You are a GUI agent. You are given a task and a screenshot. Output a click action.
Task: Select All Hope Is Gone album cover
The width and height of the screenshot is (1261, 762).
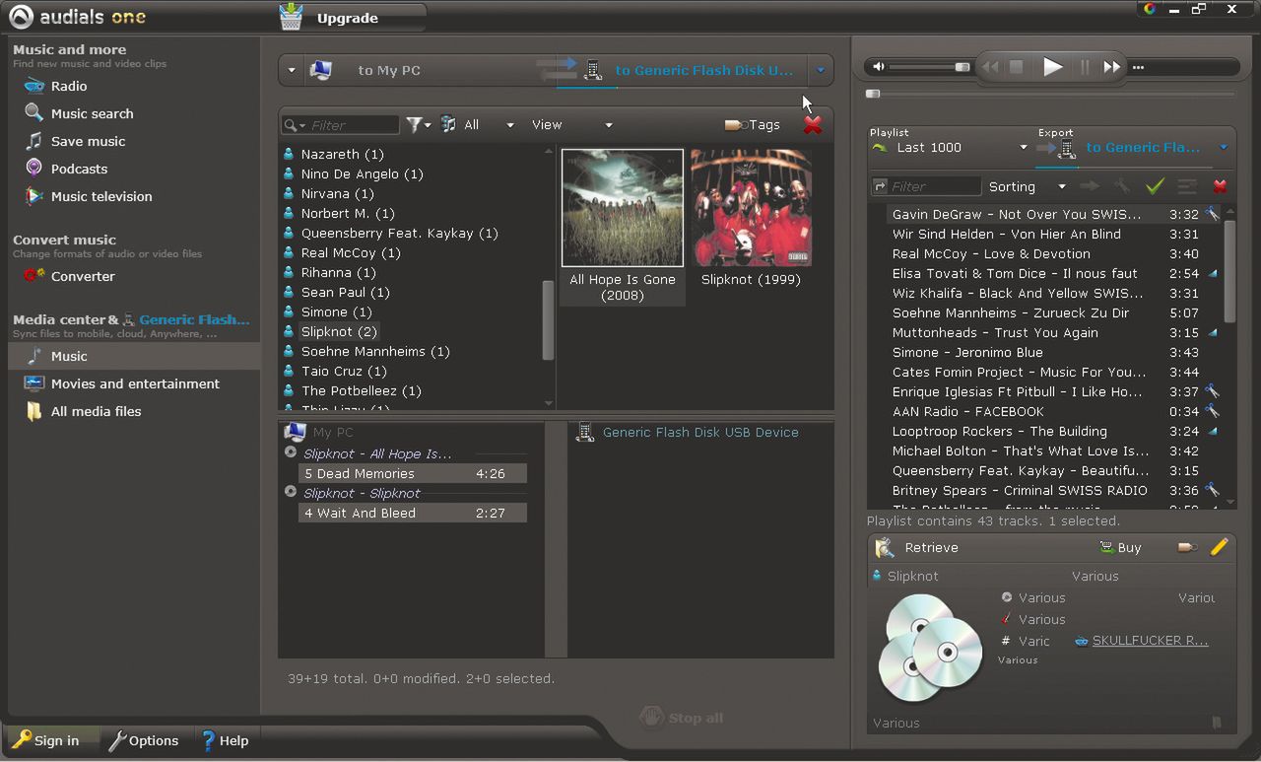click(x=623, y=208)
